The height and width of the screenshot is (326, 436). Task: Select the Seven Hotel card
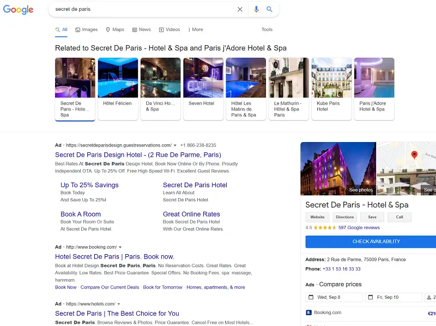click(203, 89)
